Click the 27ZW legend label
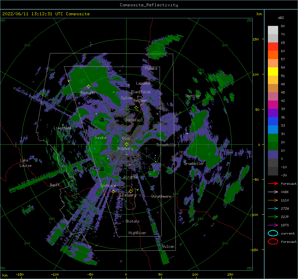The width and height of the screenshot is (298, 279). coord(285,209)
